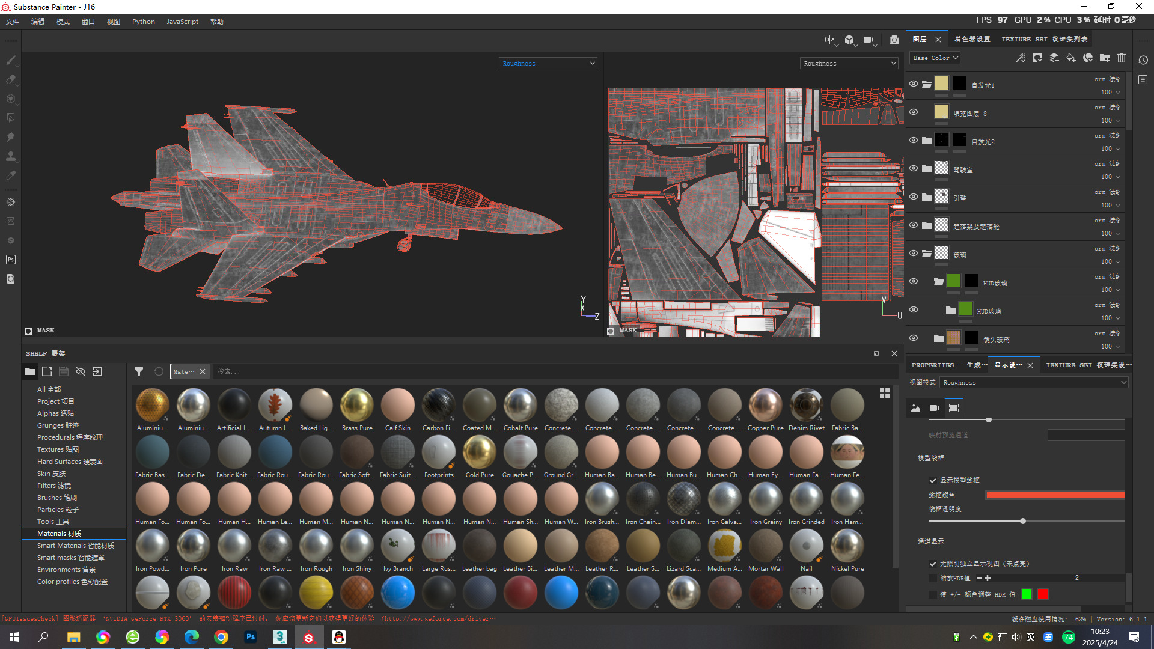Click the red 线框颜色 color swatch

pyautogui.click(x=1055, y=495)
